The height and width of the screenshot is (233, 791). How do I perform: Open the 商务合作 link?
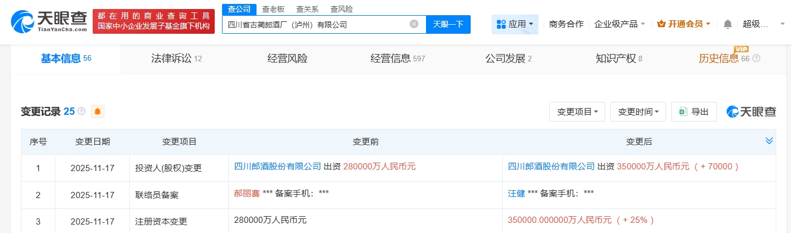[566, 24]
